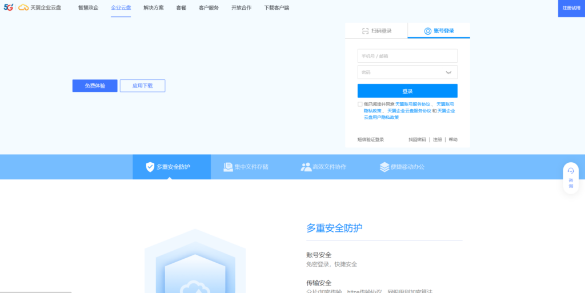Click the 手机号/邮箱 input field
Image resolution: width=585 pixels, height=293 pixels.
pyautogui.click(x=407, y=56)
